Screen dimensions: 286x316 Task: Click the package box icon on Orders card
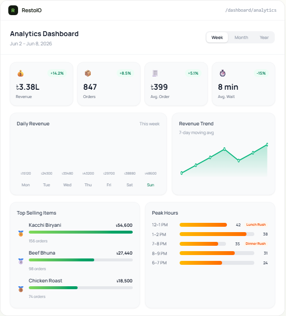click(88, 73)
